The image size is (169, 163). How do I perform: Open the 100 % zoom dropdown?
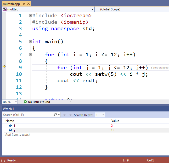[x=16, y=102]
